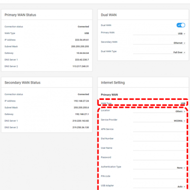
Task: Open the Authentication Type dropdown showing None
Action: pyautogui.click(x=159, y=168)
